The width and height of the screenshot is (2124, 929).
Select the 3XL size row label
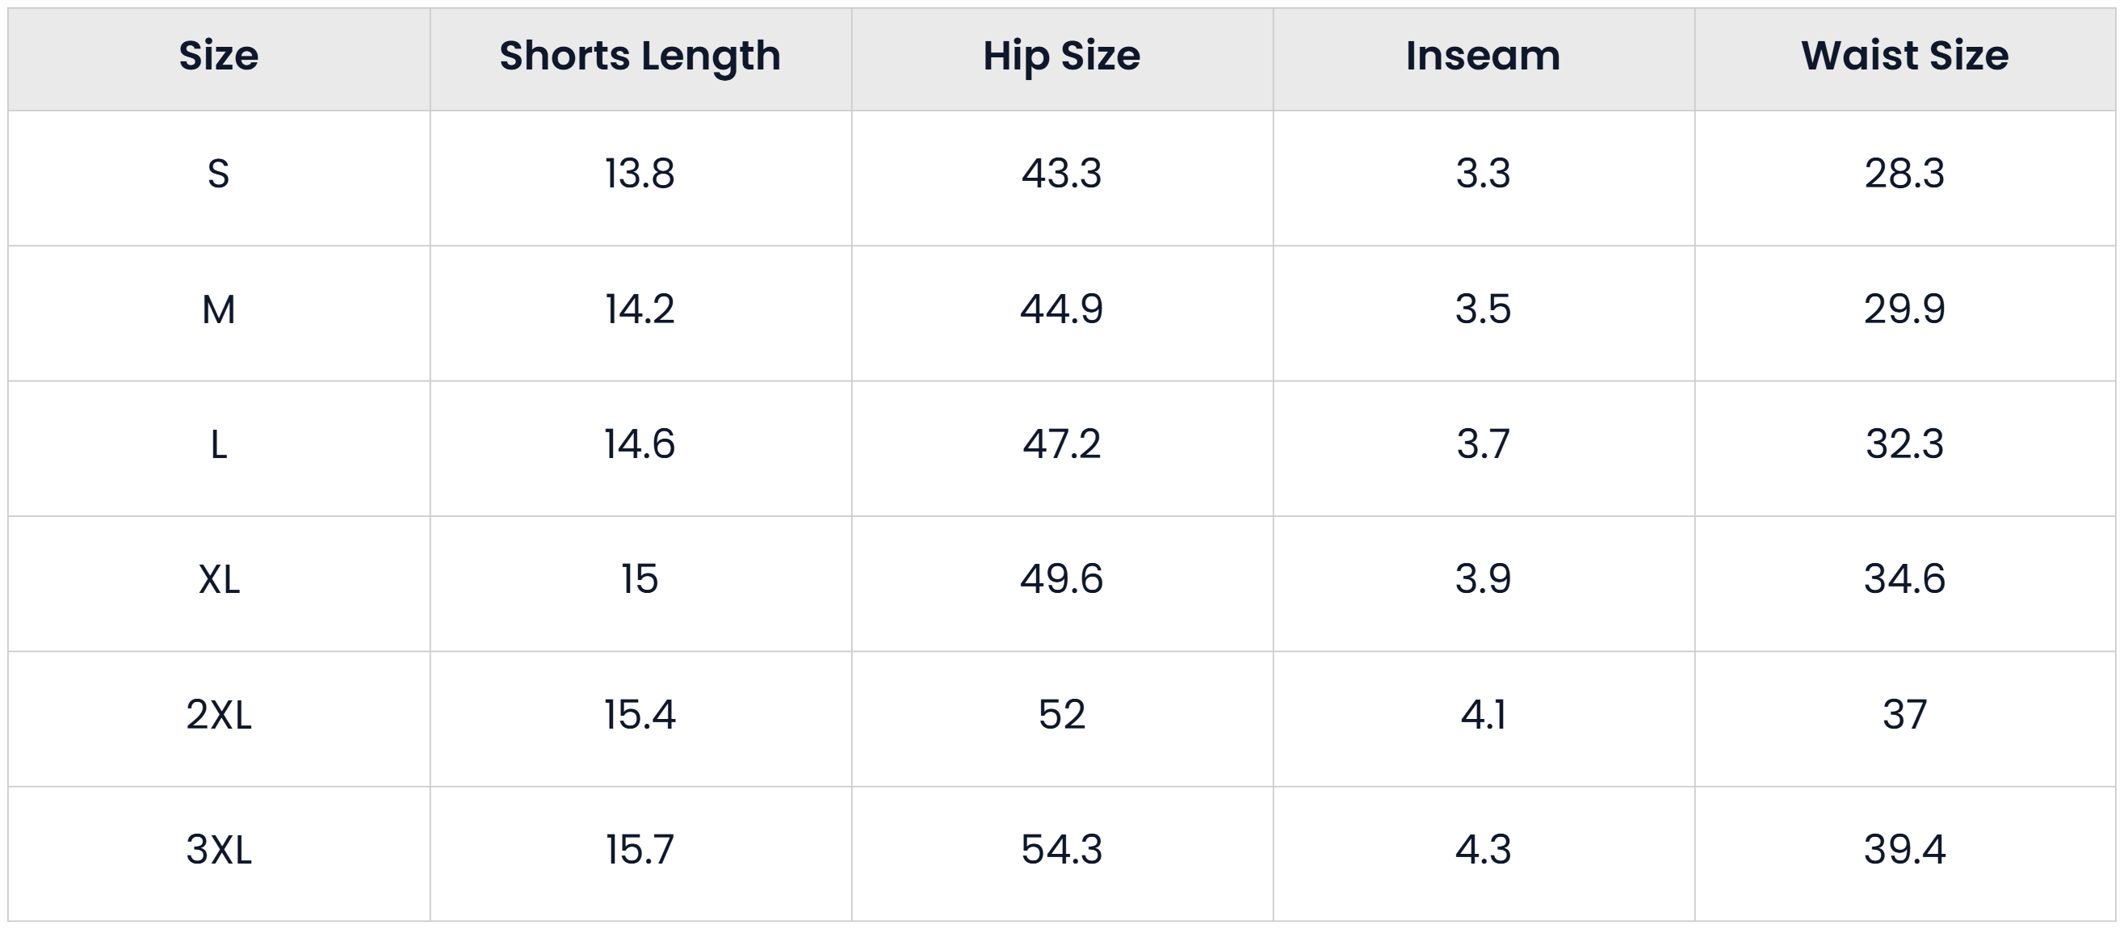tap(219, 850)
